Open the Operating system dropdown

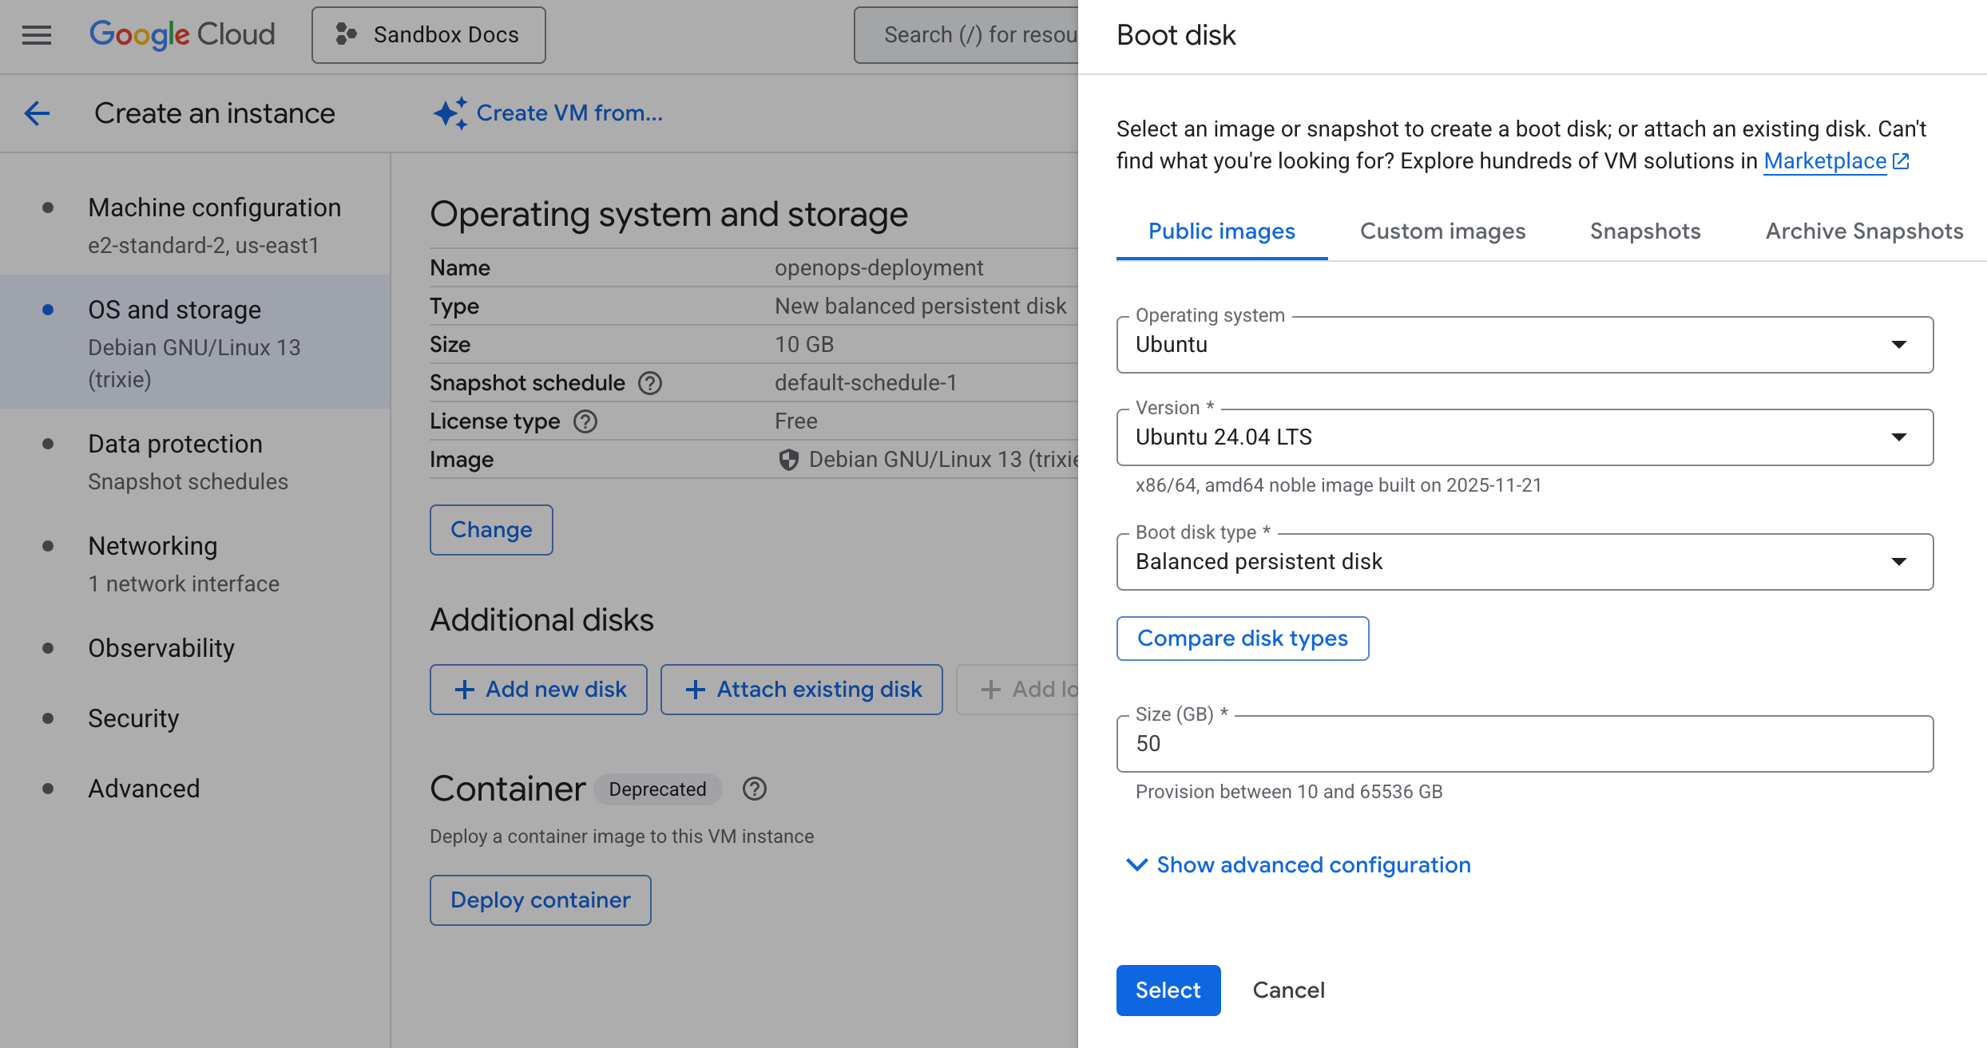(x=1525, y=345)
